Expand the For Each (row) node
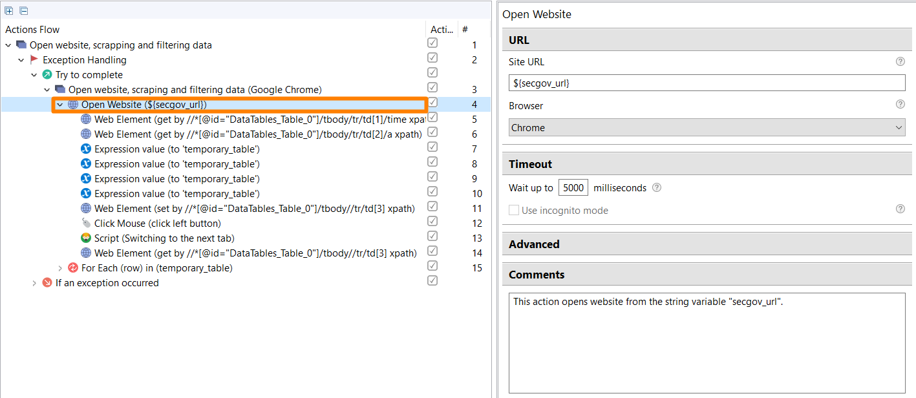916x398 pixels. coord(59,268)
